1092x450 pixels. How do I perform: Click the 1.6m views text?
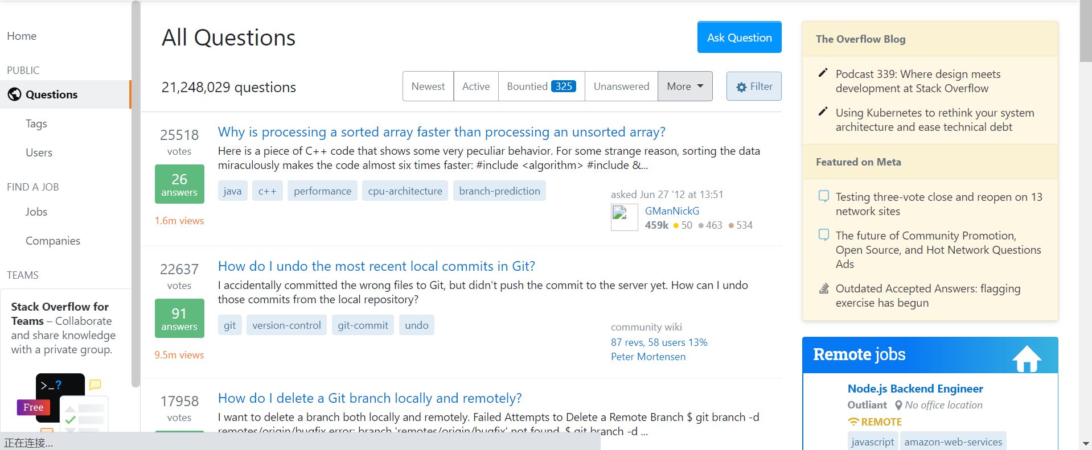tap(179, 221)
